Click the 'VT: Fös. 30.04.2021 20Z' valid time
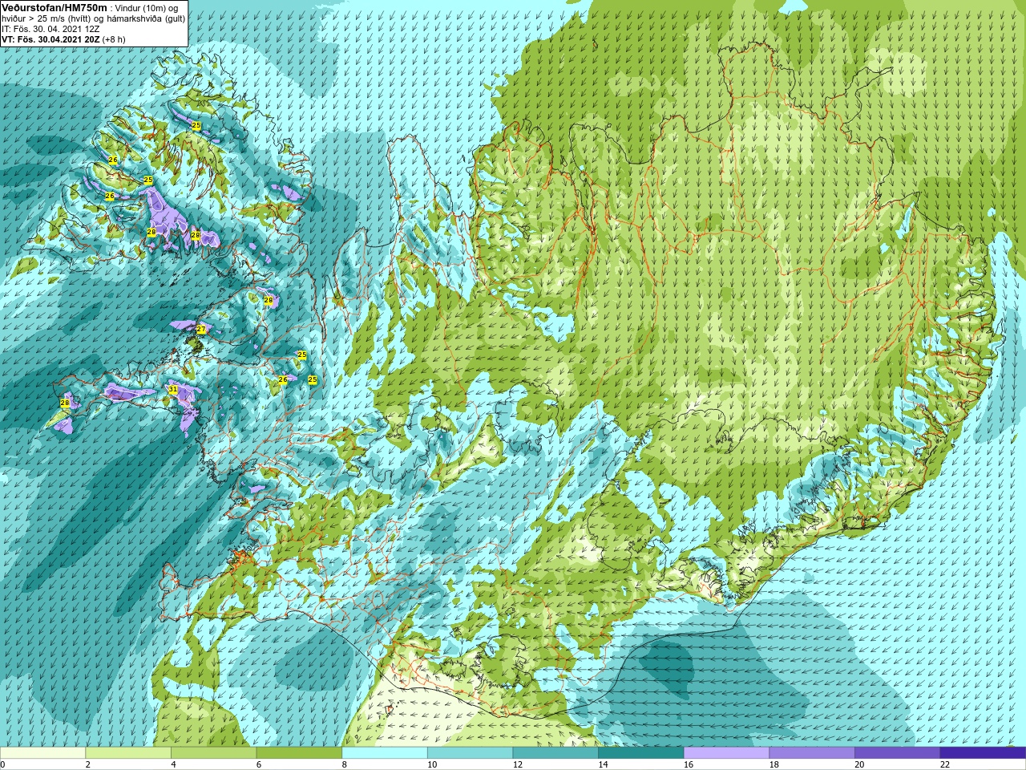1026x770 pixels. tap(50, 38)
